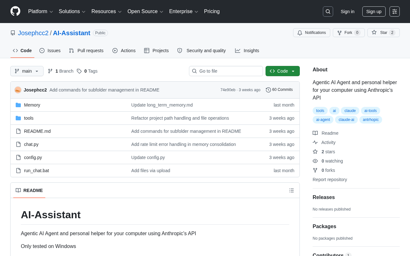Click the config.py file icon
This screenshot has height=256, width=410.
pos(18,157)
